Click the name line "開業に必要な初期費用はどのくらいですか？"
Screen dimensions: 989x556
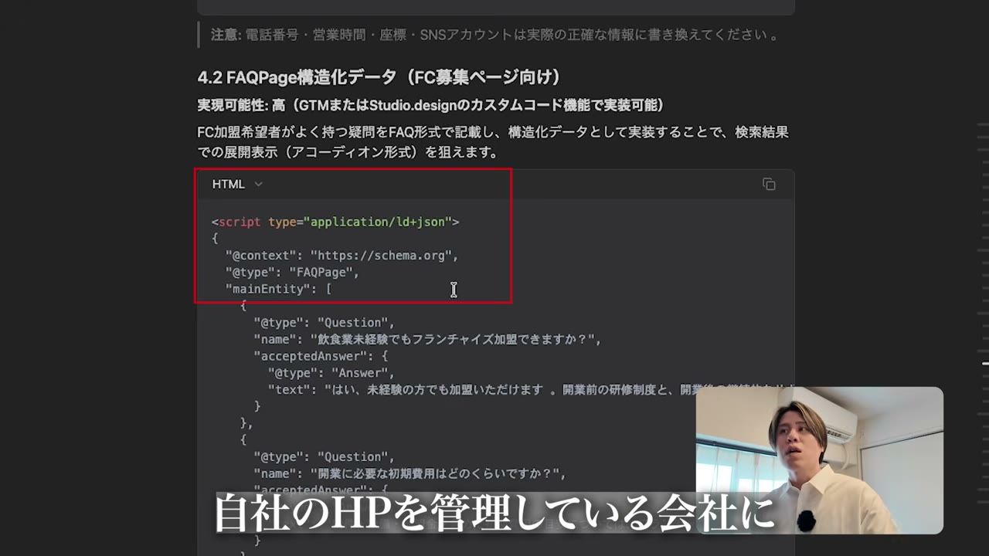coord(410,473)
